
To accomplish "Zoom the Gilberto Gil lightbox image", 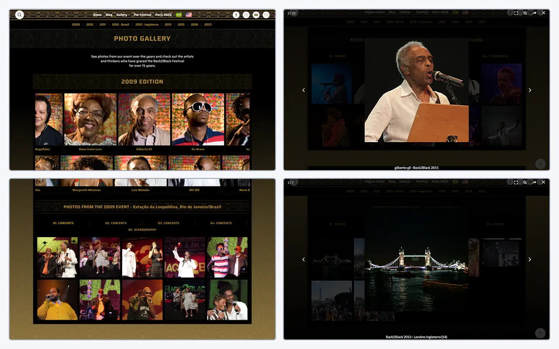I will [525, 13].
